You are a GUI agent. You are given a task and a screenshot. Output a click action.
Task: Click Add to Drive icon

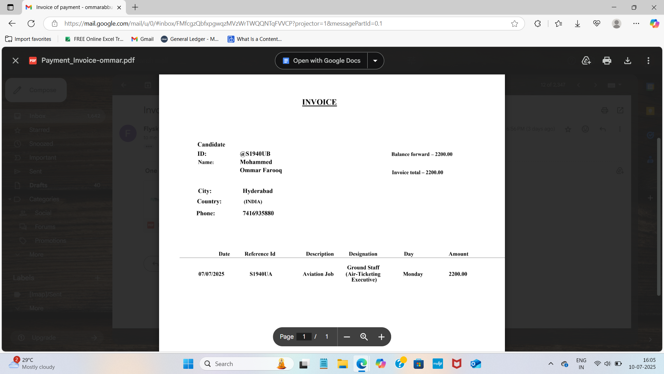586,61
